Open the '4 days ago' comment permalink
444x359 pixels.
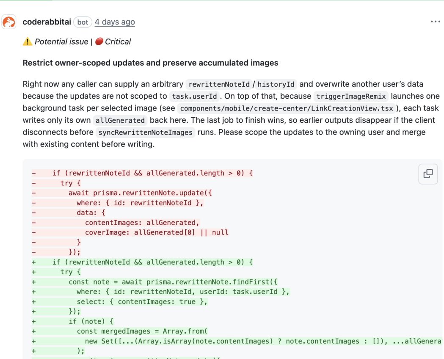(x=115, y=22)
